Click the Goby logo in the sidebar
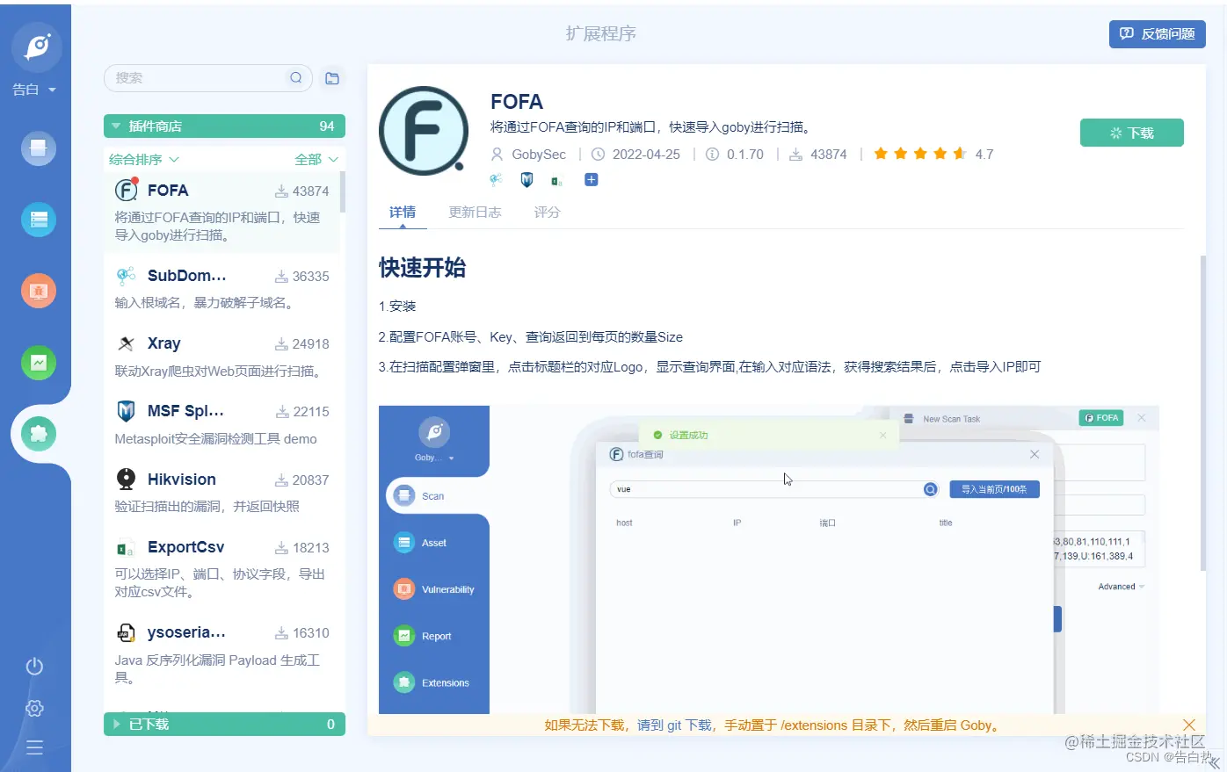The image size is (1227, 772). tap(36, 47)
